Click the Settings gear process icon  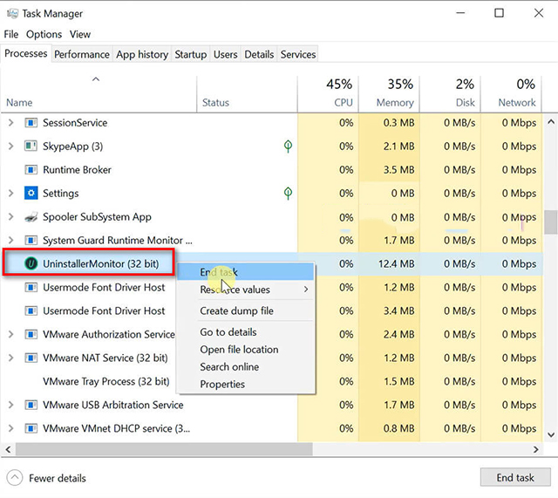point(31,194)
